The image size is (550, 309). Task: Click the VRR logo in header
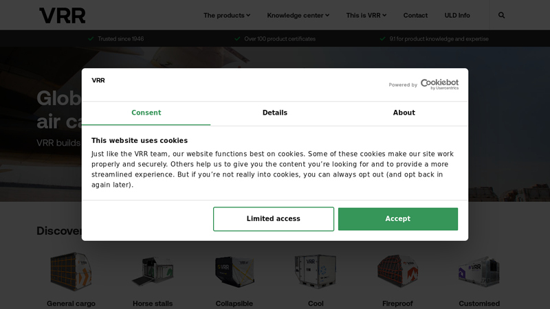point(62,16)
